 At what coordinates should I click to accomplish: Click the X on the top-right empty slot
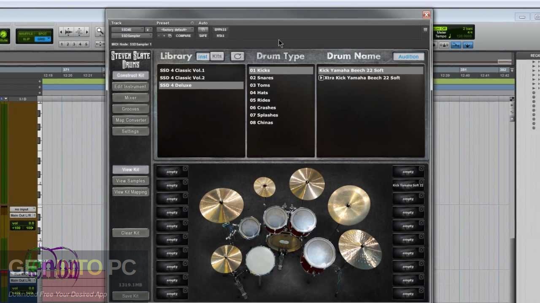(421, 169)
